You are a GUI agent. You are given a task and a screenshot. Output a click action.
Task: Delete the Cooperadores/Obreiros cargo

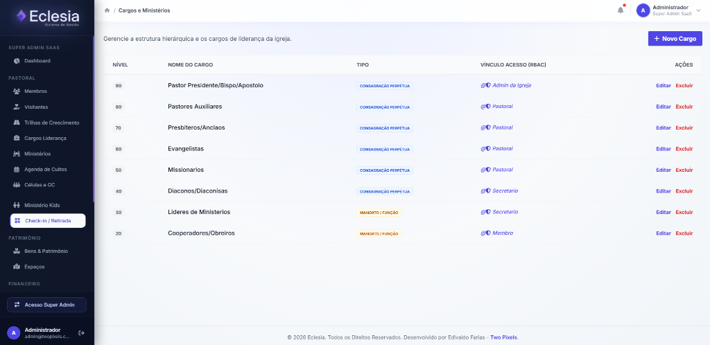click(684, 233)
